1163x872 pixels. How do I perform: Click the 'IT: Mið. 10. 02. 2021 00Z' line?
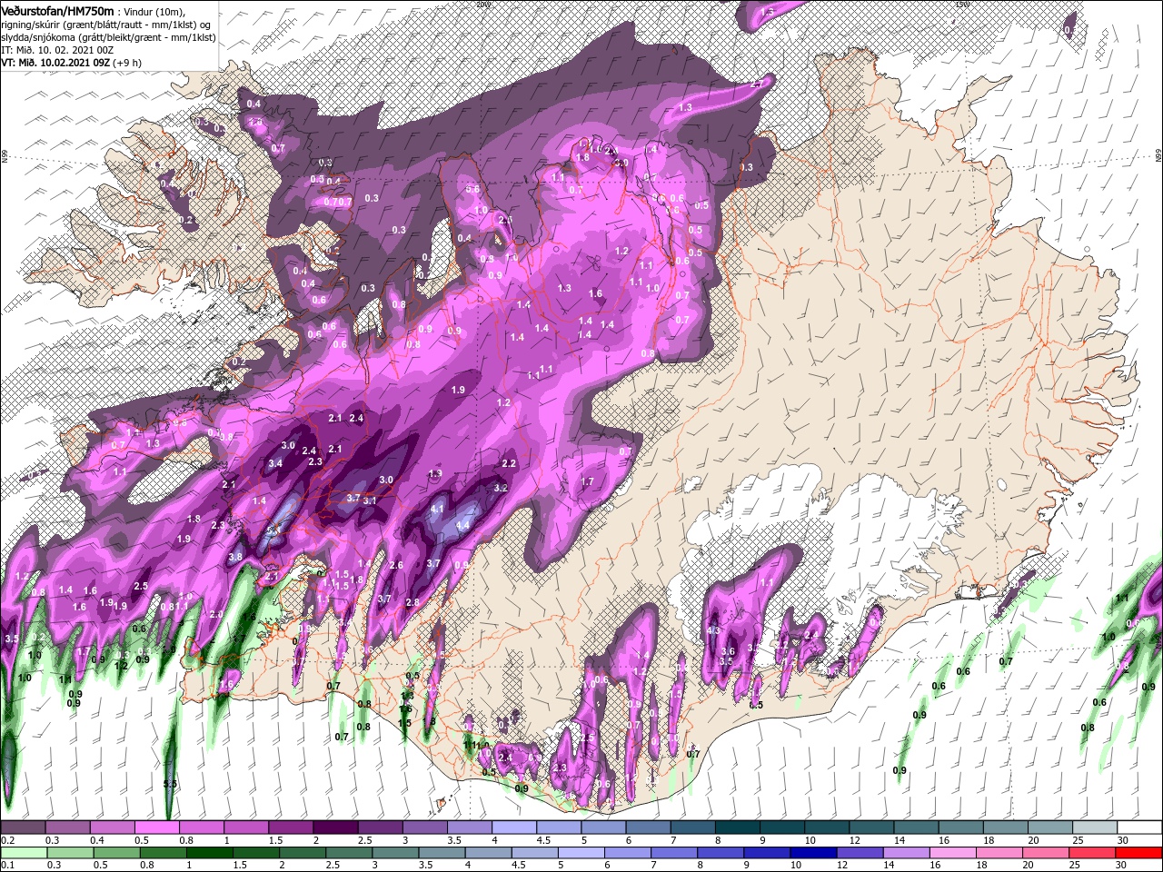(x=58, y=49)
